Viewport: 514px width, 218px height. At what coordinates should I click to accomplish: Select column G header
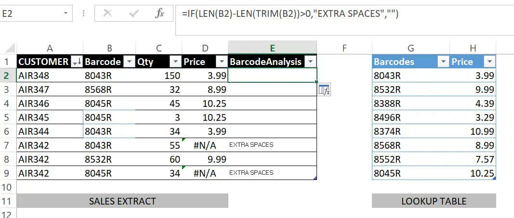(x=411, y=48)
